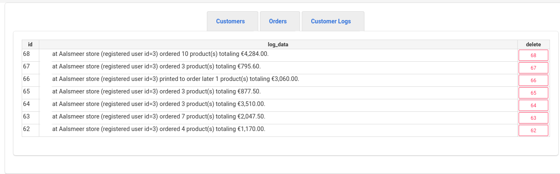The height and width of the screenshot is (174, 560).
Task: Open the Orders tab
Action: tap(278, 21)
